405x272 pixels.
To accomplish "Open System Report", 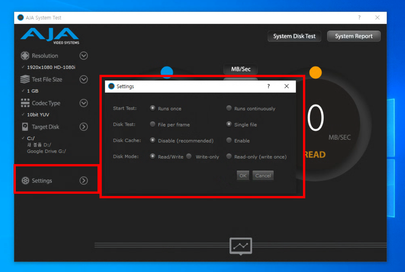I will click(354, 36).
